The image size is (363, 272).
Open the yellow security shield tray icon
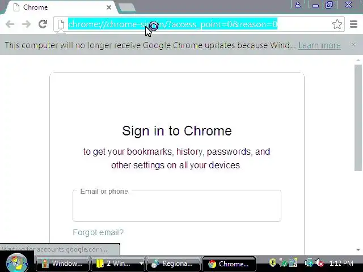pyautogui.click(x=273, y=262)
